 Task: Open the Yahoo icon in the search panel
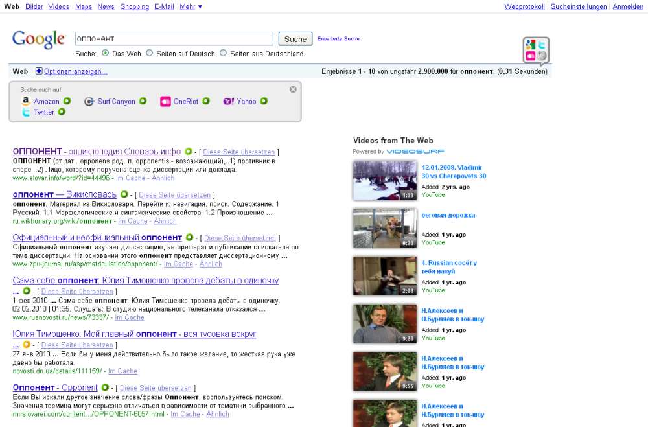pos(229,101)
